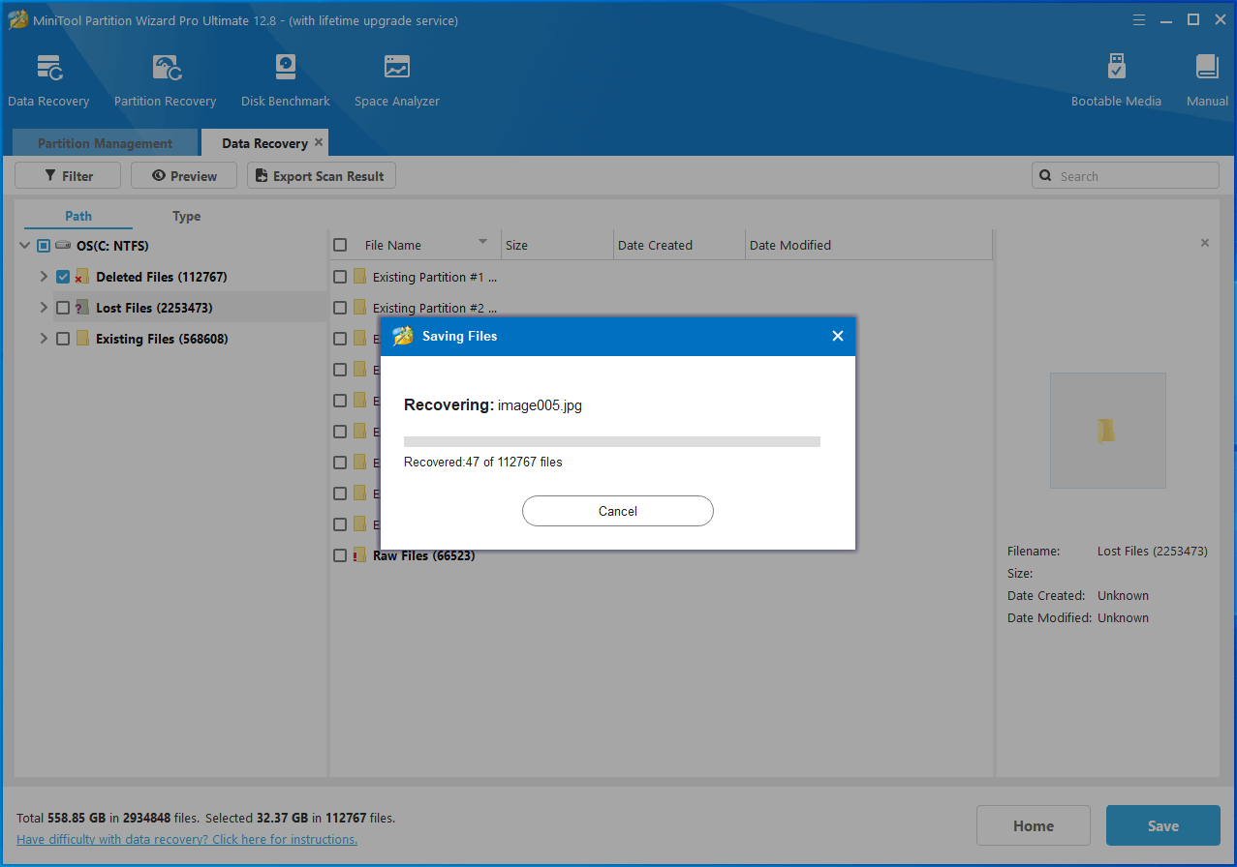Click the Existing Files folder icon
The height and width of the screenshot is (867, 1237).
click(x=82, y=339)
